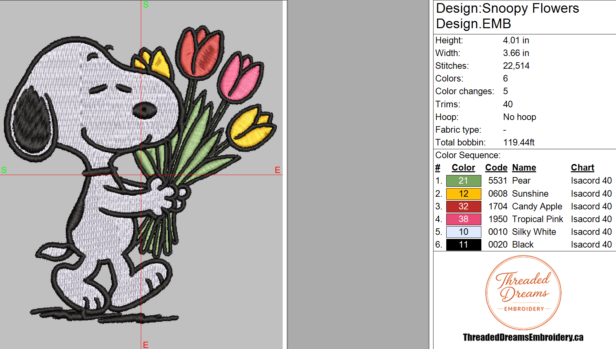Screen dimensions: 616x349
Task: Click the name Candy Apple in row 3
Action: (537, 207)
